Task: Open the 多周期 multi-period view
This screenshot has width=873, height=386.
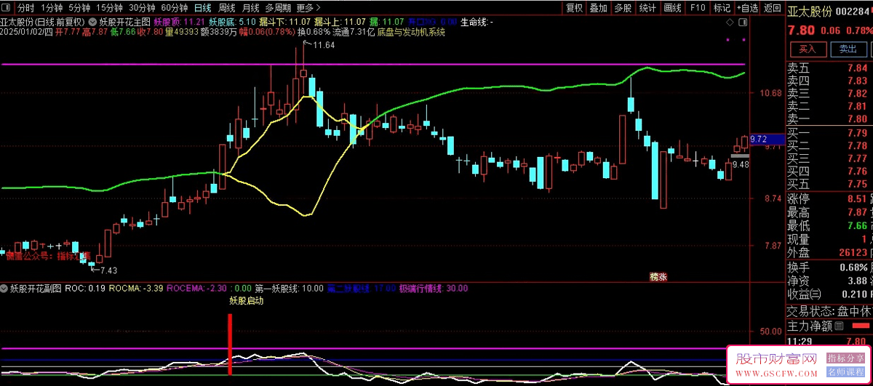Action: [278, 8]
